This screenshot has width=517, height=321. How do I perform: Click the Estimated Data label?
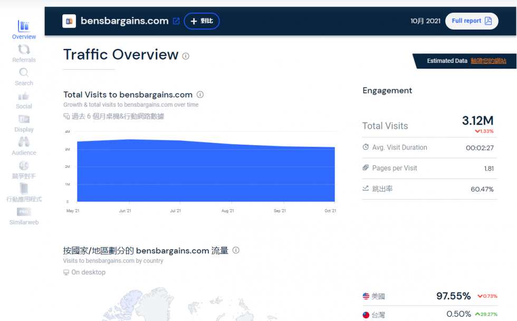(447, 61)
